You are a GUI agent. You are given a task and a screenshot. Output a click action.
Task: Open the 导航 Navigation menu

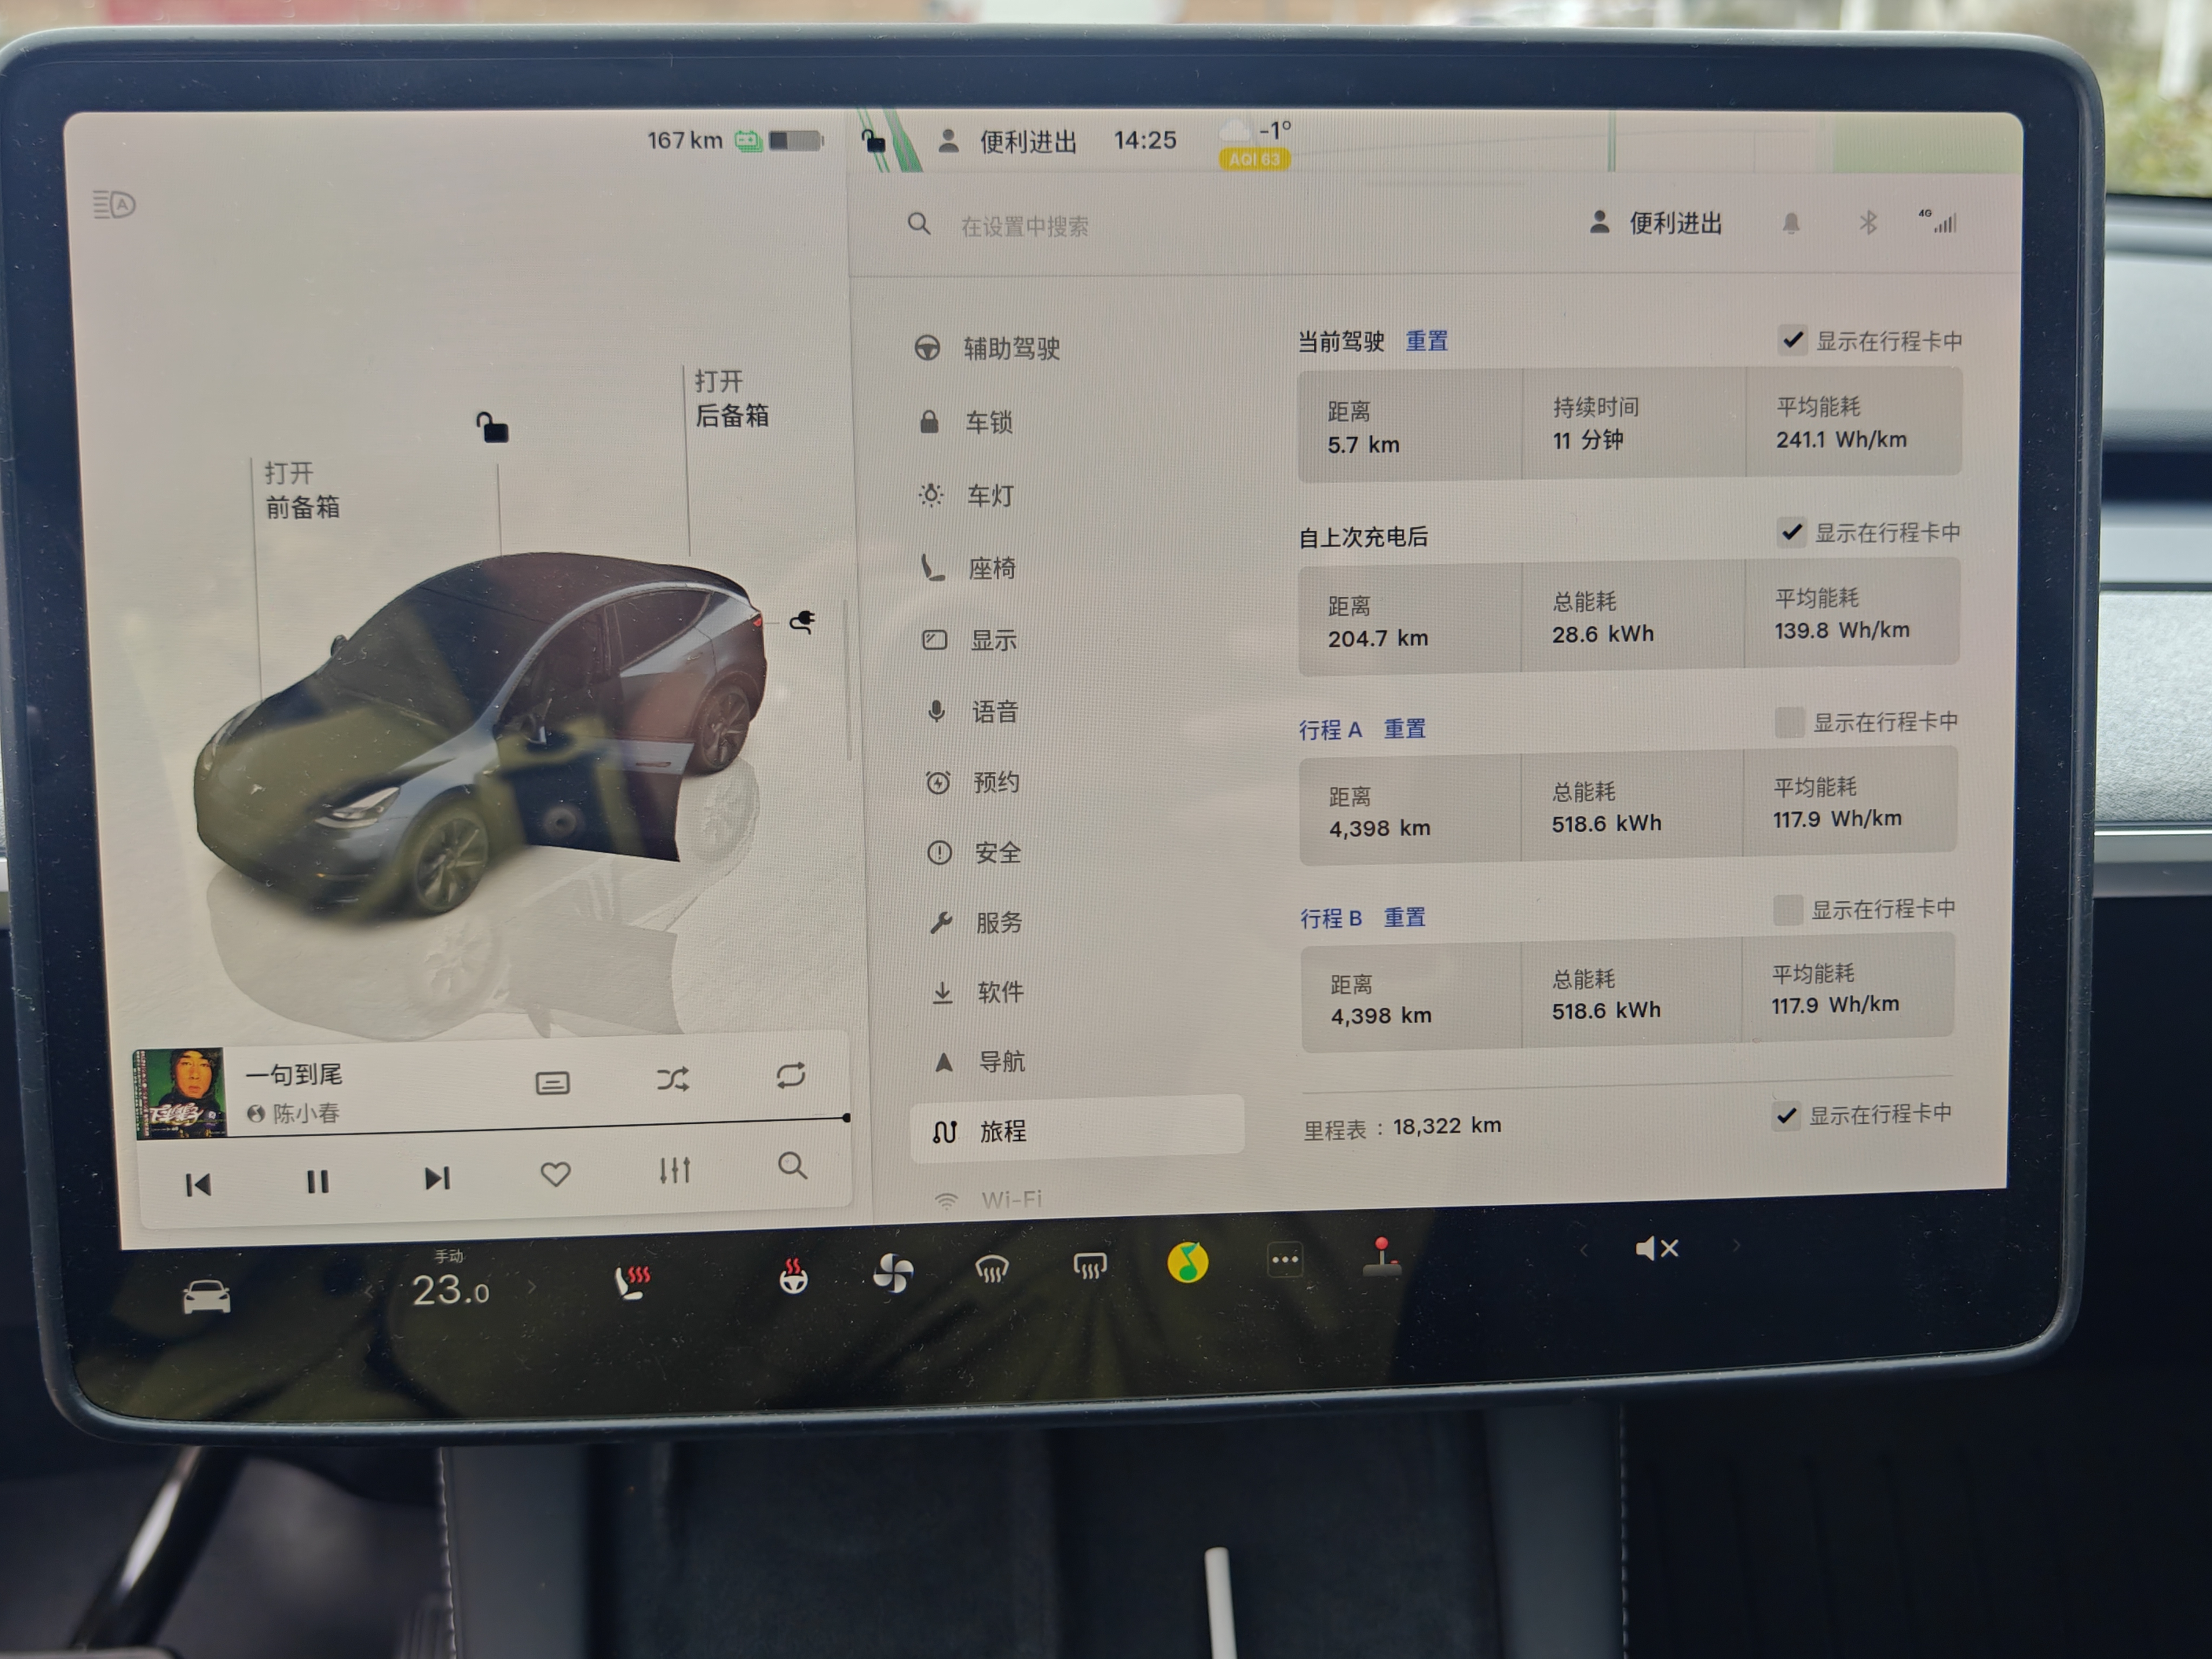979,1061
